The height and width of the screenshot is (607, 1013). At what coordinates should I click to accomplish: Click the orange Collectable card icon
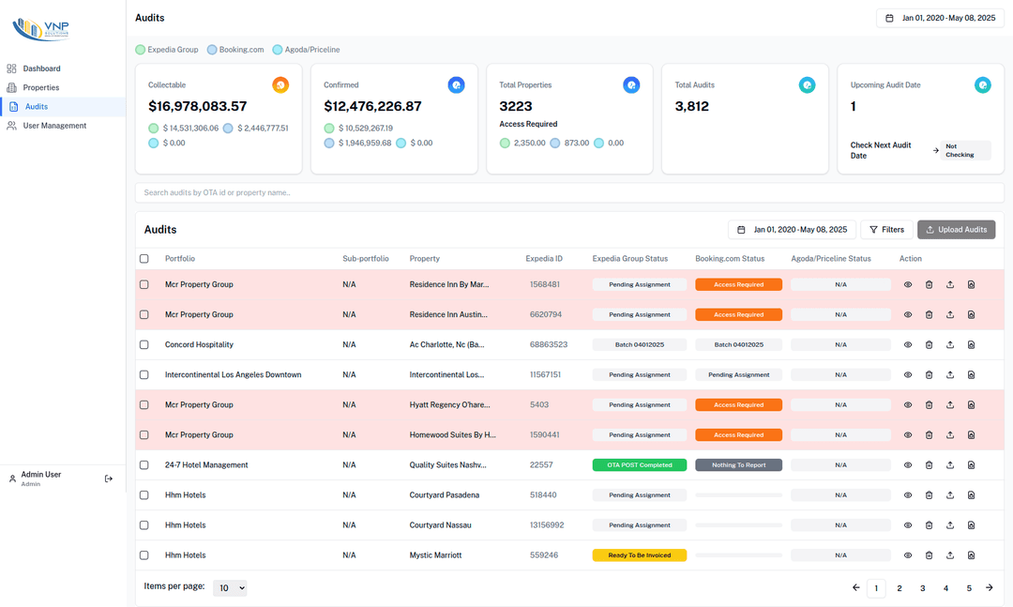[280, 84]
